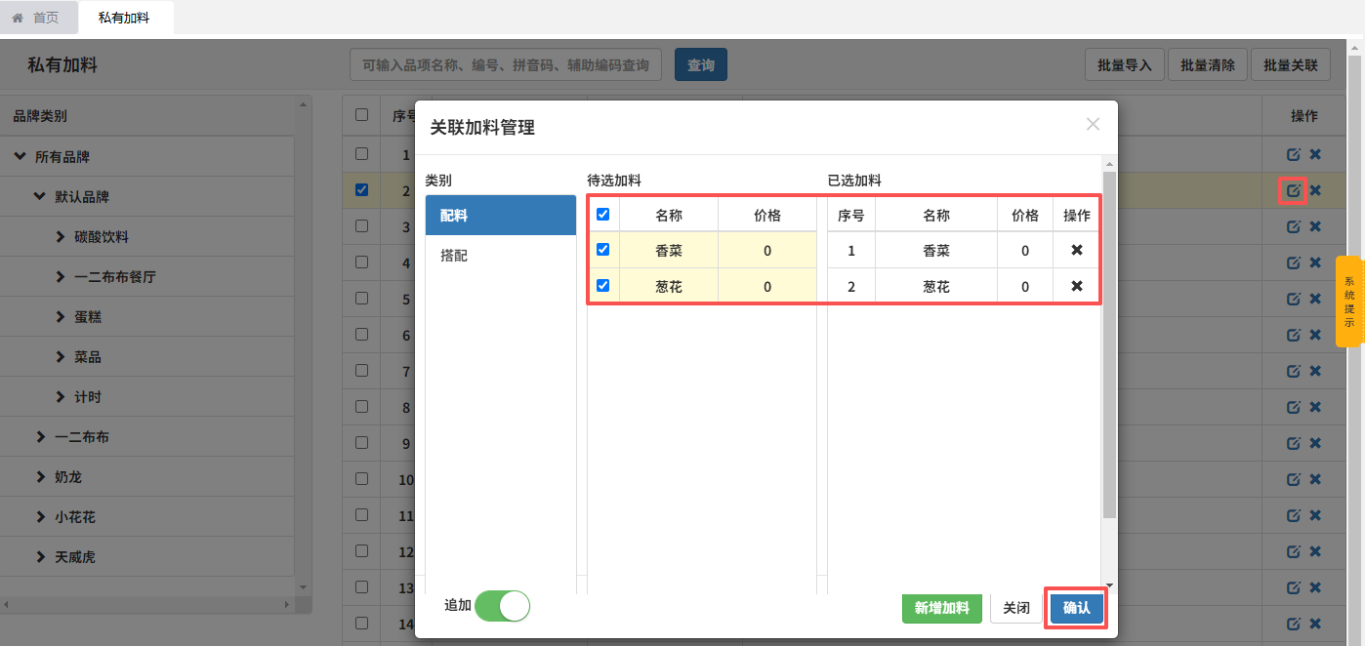Check the checkbox for row 9

tap(361, 442)
